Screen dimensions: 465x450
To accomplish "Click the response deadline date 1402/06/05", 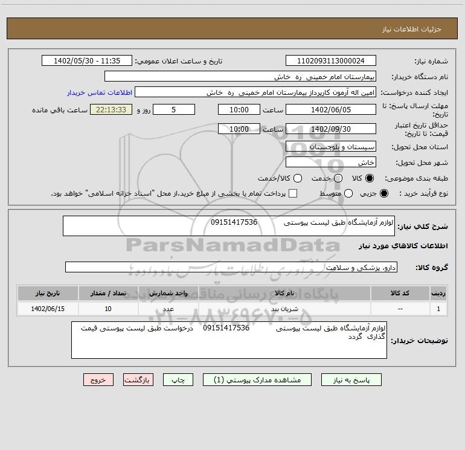I will [x=331, y=109].
